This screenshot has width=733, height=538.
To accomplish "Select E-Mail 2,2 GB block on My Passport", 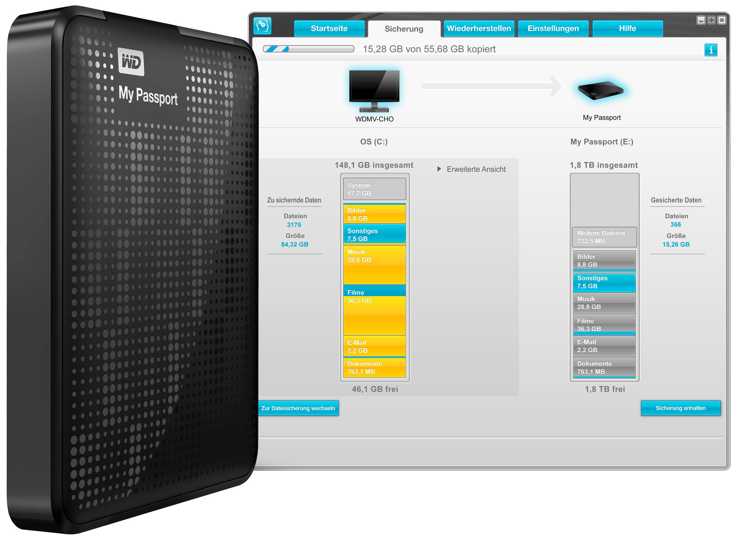I will [604, 346].
